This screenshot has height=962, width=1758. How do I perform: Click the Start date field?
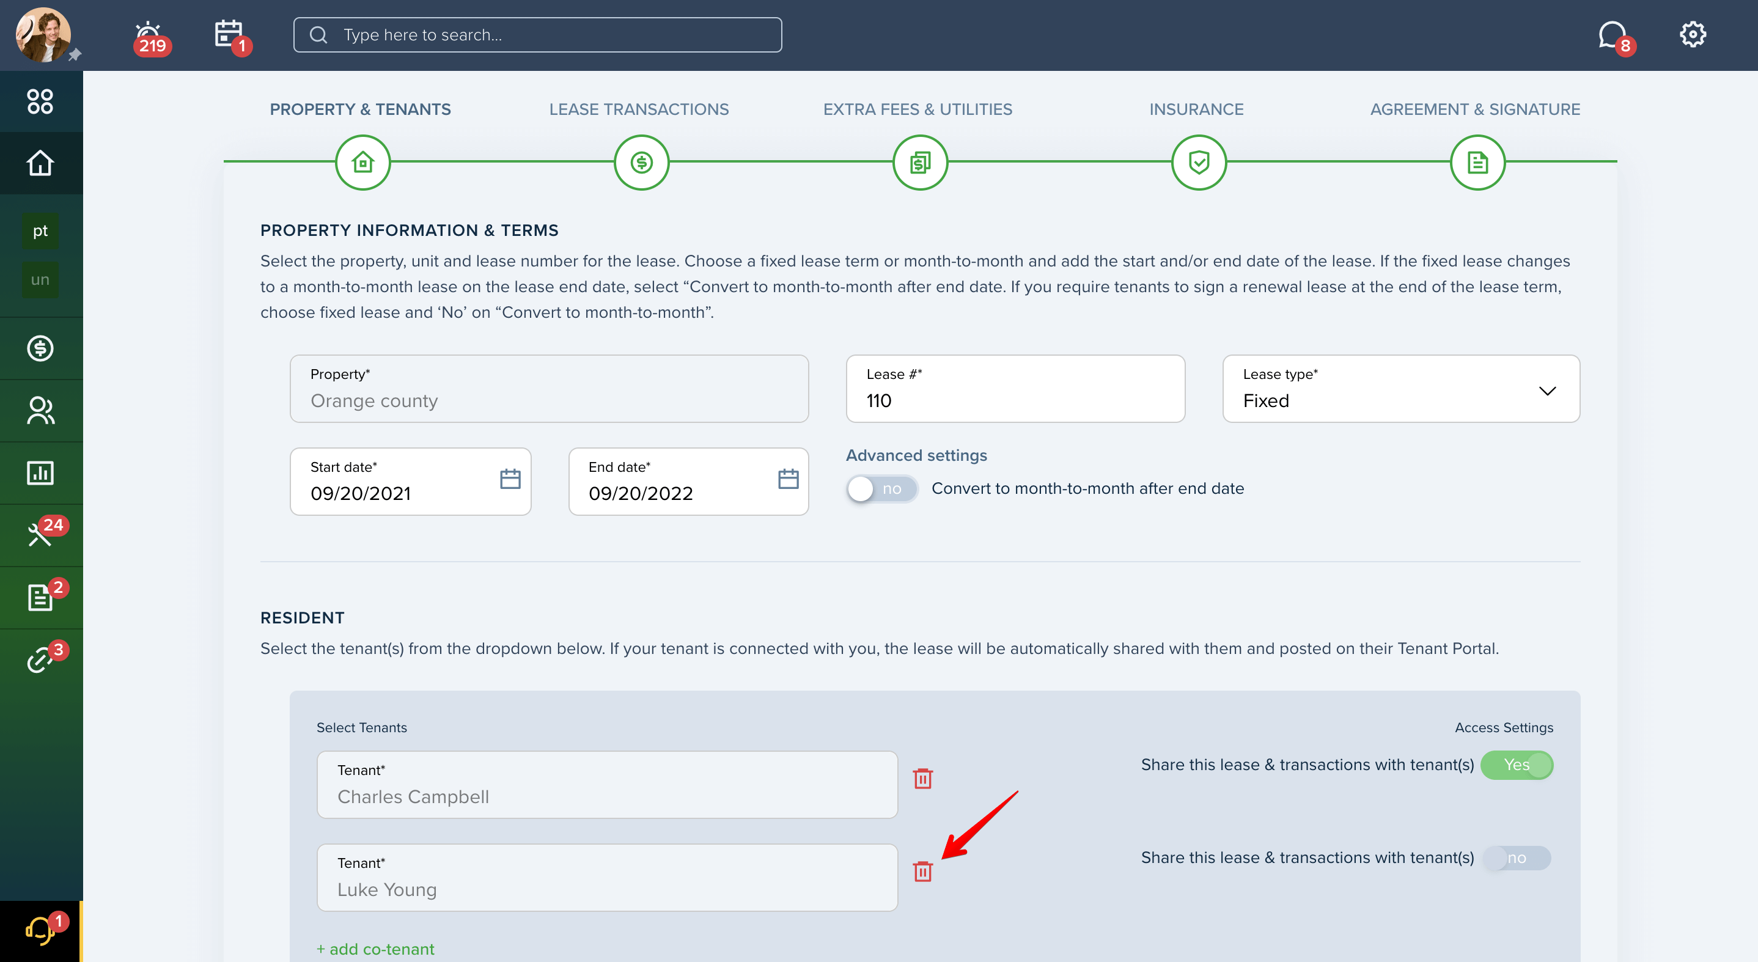coord(411,481)
